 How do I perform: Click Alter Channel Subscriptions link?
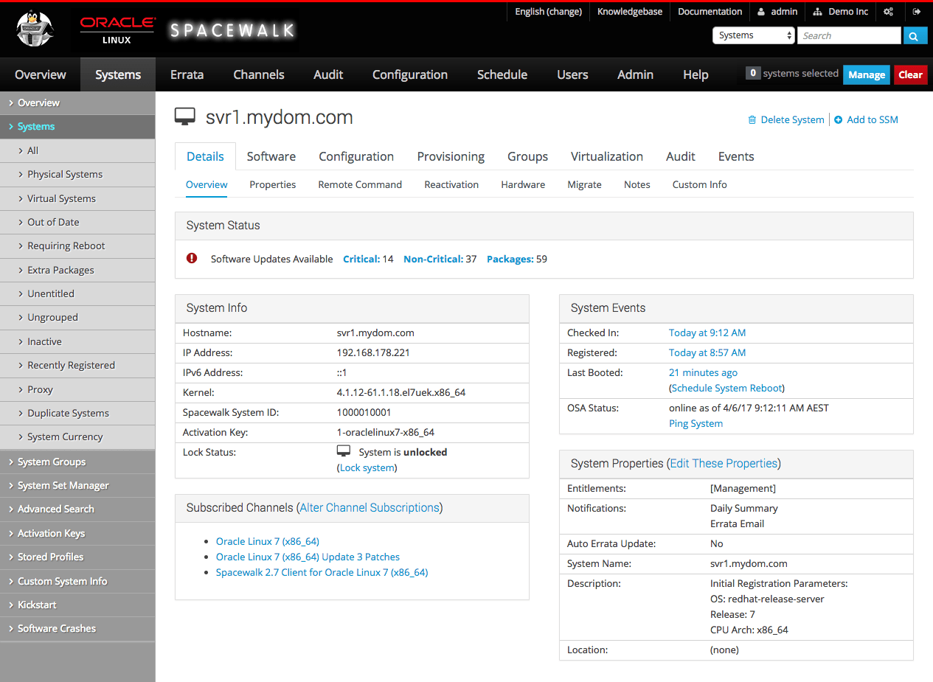(x=370, y=507)
